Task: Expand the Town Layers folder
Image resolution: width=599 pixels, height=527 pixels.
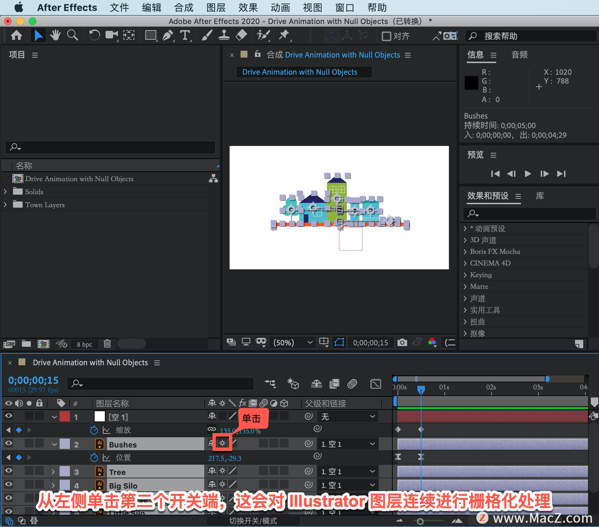Action: [x=5, y=205]
